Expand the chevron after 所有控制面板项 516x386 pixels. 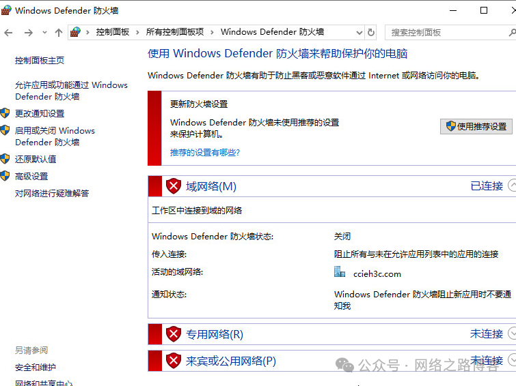(x=212, y=32)
